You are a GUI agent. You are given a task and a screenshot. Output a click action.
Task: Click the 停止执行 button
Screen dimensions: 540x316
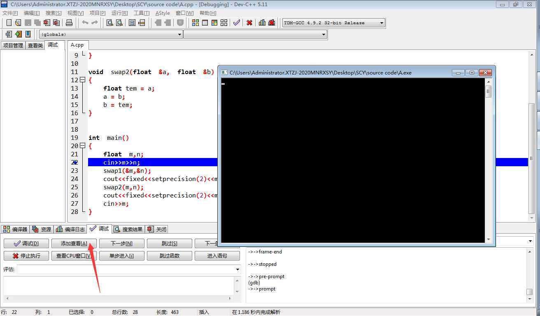point(26,256)
